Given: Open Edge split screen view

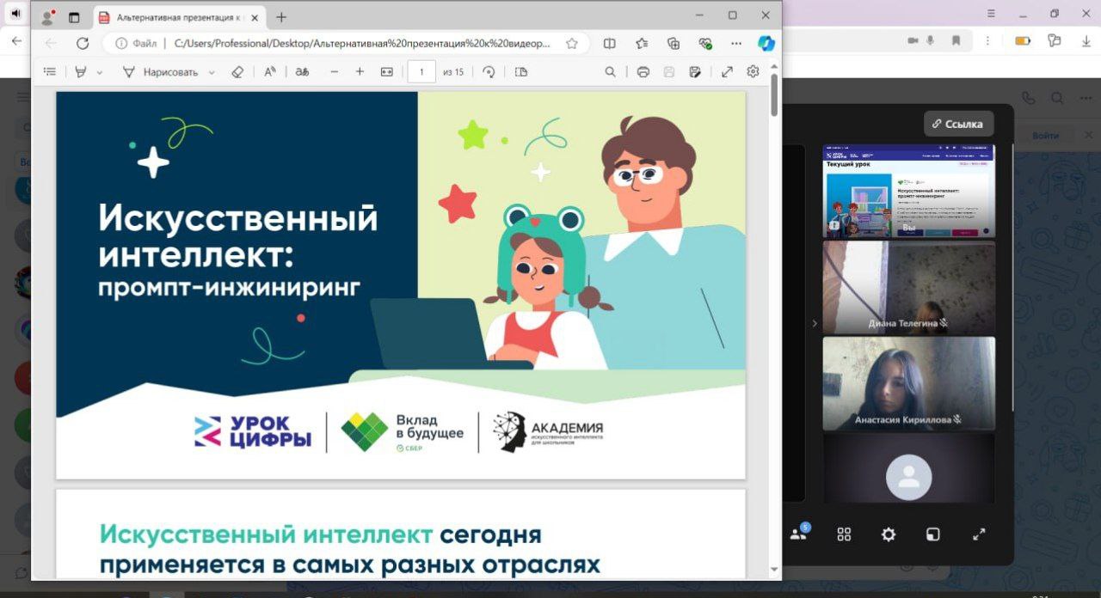Looking at the screenshot, I should pos(610,43).
